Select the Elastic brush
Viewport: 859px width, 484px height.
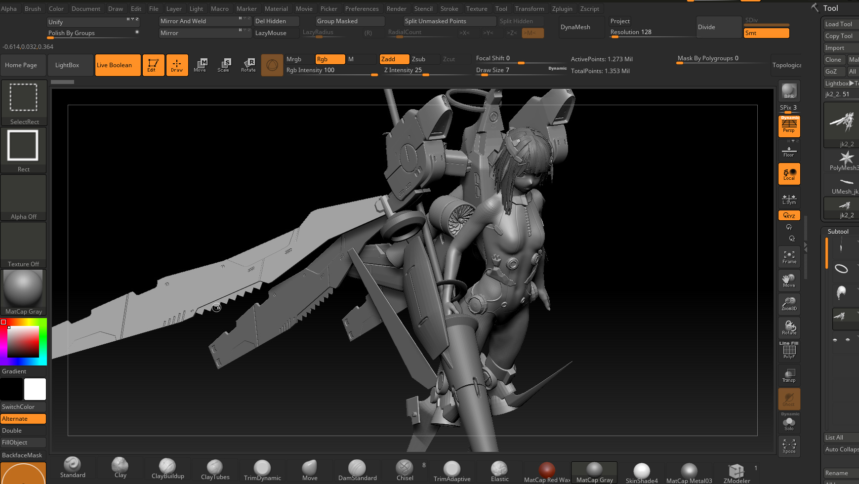point(499,472)
